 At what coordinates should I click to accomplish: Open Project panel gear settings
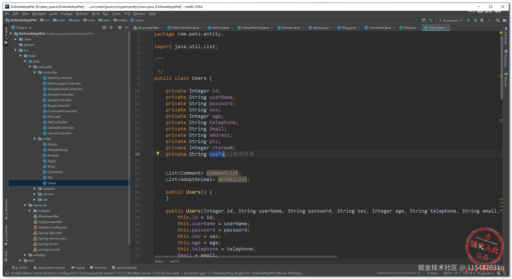120,27
